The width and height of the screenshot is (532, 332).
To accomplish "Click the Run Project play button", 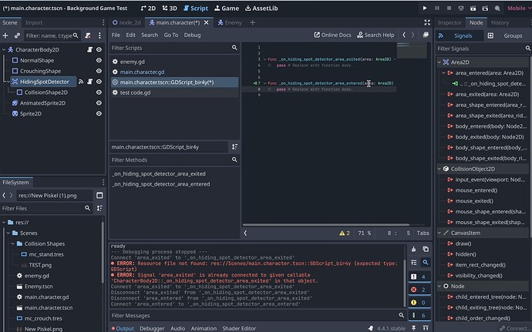I will 426,8.
